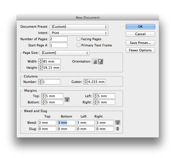173x158 pixels.
Task: Click the Left margin field
Action: point(106,96)
